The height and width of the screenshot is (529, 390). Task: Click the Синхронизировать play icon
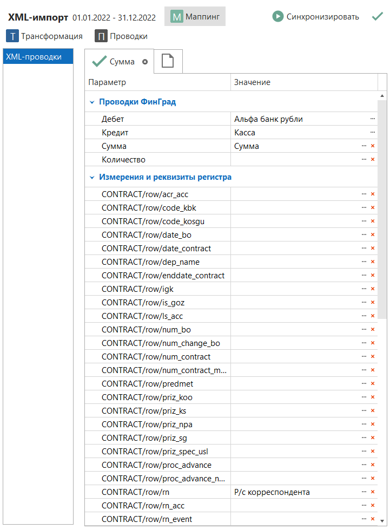(x=277, y=17)
